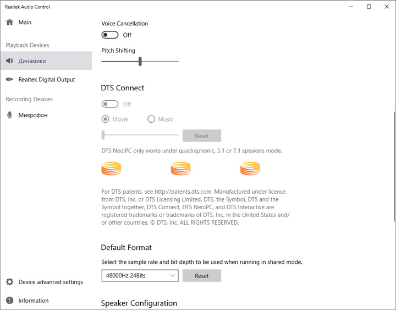Click the third orange DTS speaker coil icon

click(x=250, y=168)
